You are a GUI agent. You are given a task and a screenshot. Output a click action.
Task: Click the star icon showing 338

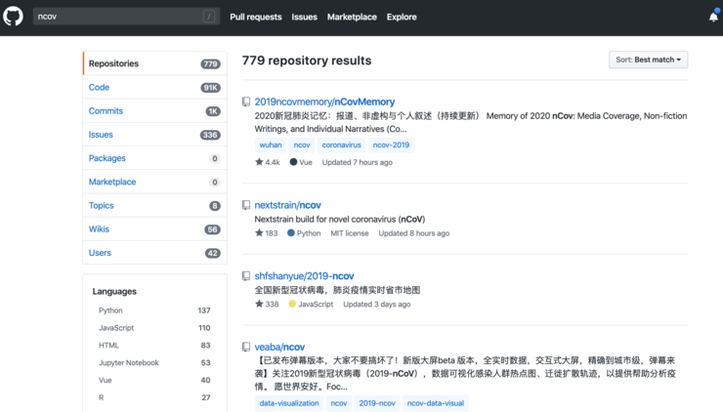tap(259, 304)
